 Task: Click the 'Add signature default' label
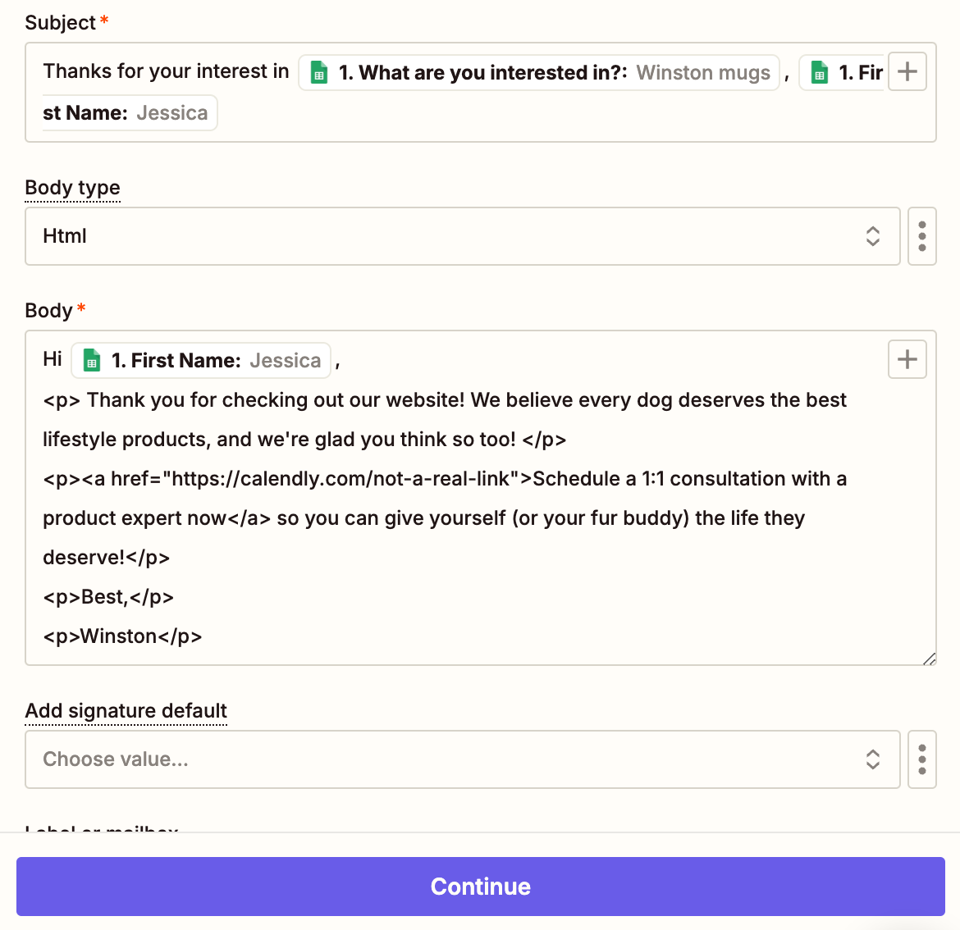point(126,711)
